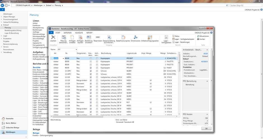This screenshot has height=139, width=263.
Task: Check Anfrage erstellen box in first row
Action: [97, 58]
